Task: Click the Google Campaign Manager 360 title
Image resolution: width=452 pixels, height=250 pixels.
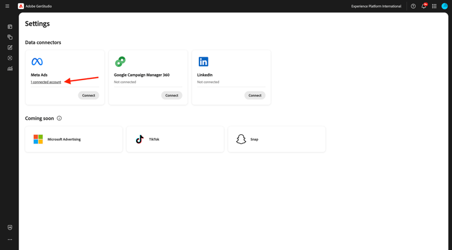Action: point(142,75)
